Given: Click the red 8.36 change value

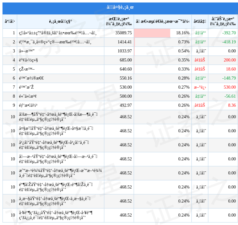Looking at the screenshot, I should pyautogui.click(x=232, y=105).
